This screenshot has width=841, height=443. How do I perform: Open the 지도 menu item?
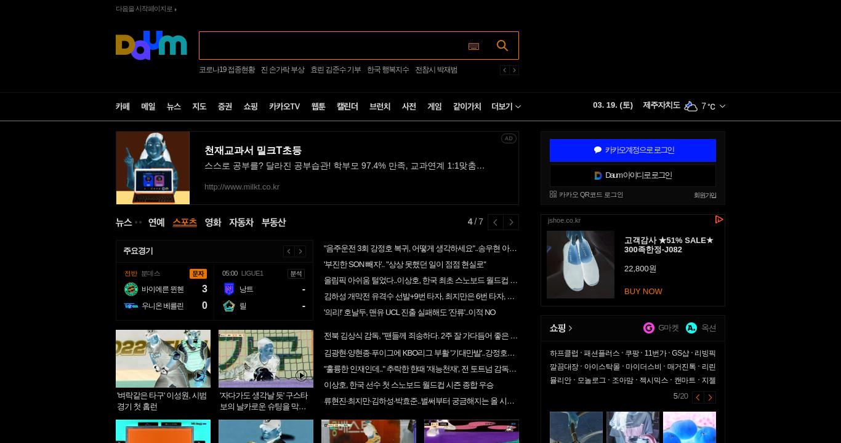[199, 106]
